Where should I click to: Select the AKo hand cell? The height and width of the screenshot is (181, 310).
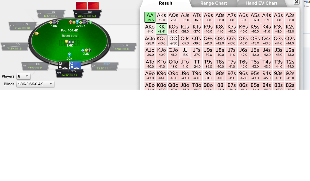click(150, 29)
